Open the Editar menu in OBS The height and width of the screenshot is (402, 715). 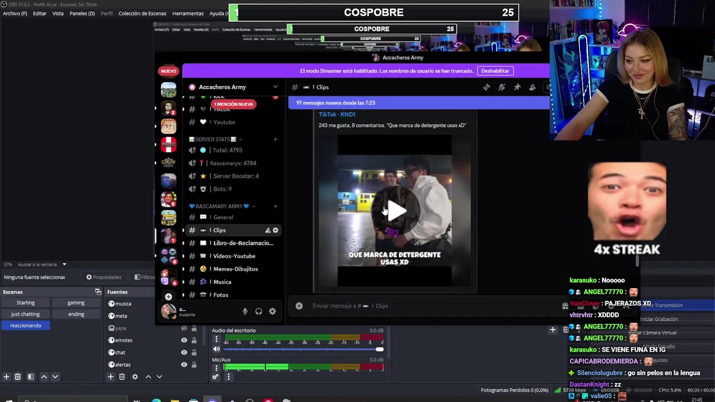(40, 13)
